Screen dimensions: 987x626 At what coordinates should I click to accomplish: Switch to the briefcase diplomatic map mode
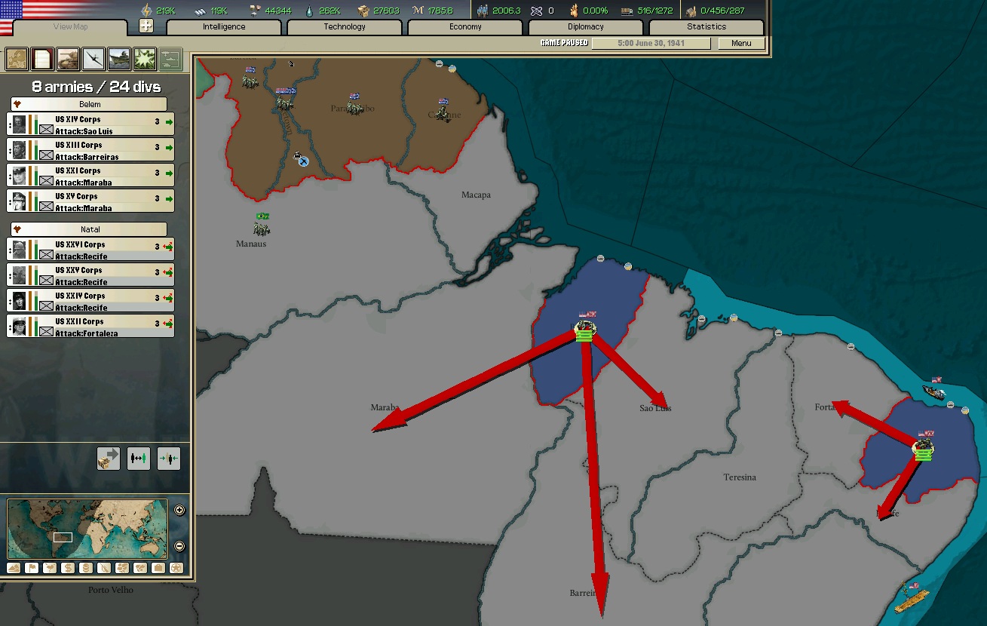158,568
